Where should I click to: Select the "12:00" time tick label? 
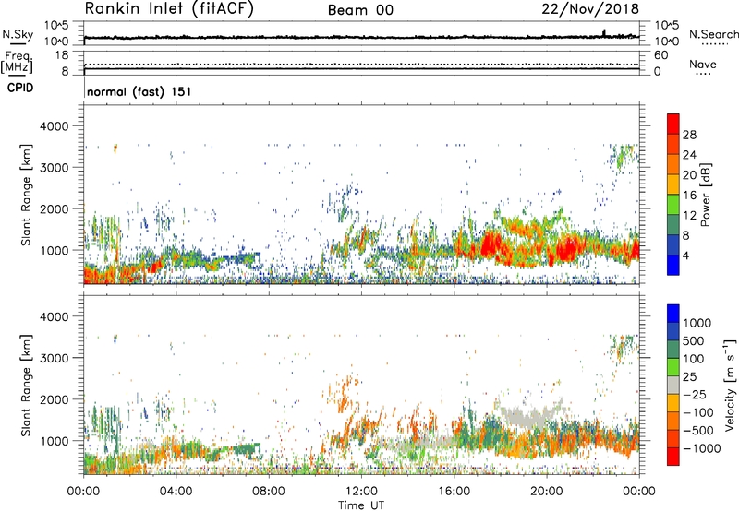coord(361,492)
